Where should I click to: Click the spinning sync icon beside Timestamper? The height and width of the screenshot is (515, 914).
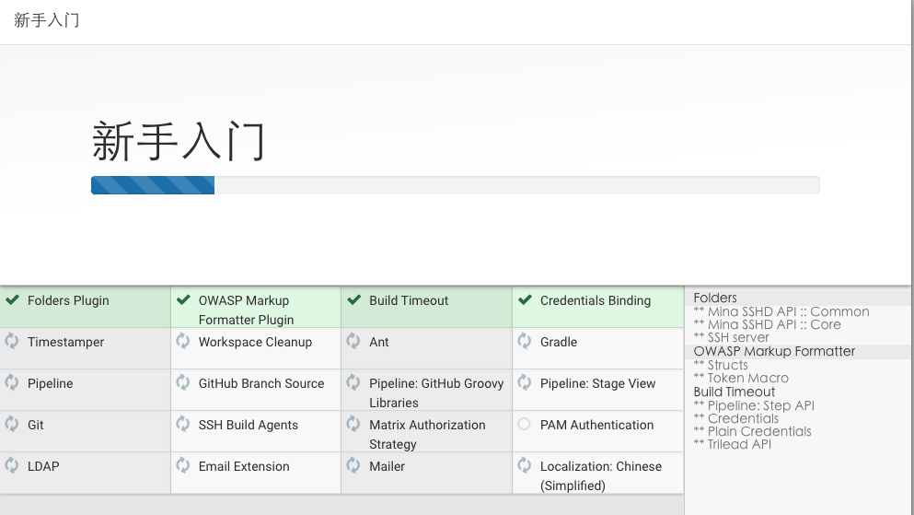pos(13,342)
